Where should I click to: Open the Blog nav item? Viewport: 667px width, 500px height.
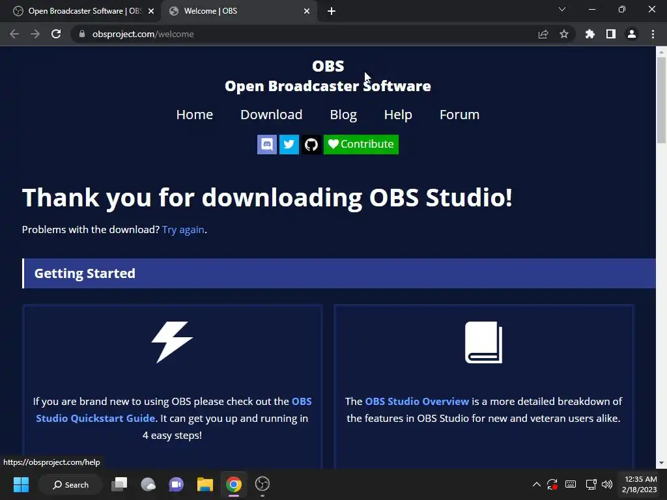(343, 115)
